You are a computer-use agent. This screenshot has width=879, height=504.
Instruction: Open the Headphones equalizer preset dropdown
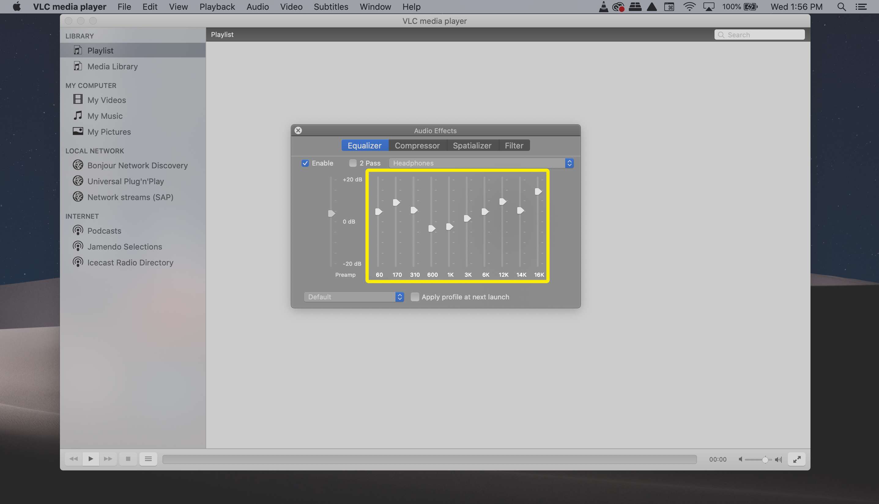[x=481, y=163]
